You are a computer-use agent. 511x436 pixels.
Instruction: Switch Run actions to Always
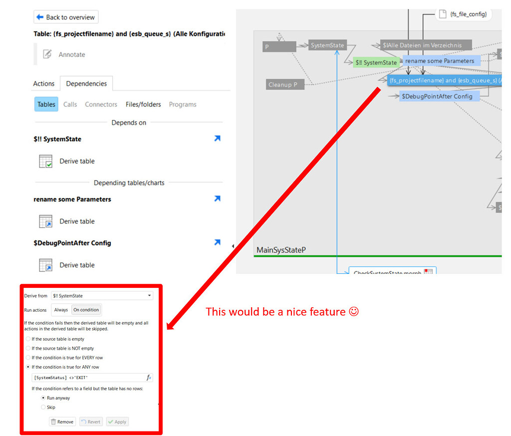click(x=61, y=309)
